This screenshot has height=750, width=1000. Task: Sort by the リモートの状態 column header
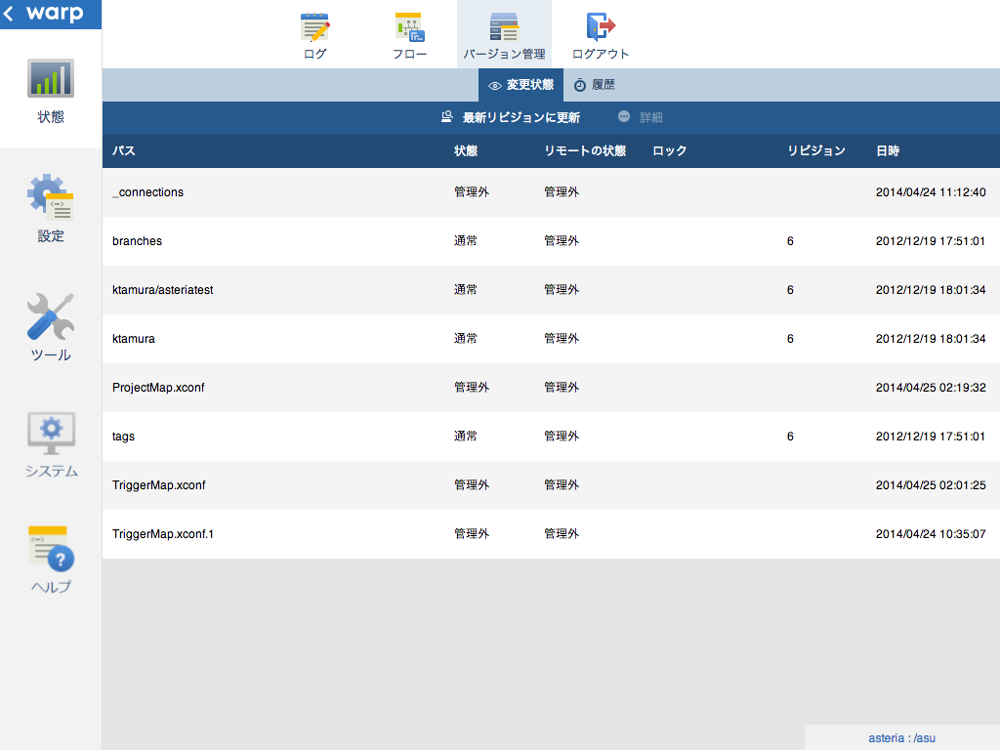click(x=585, y=150)
